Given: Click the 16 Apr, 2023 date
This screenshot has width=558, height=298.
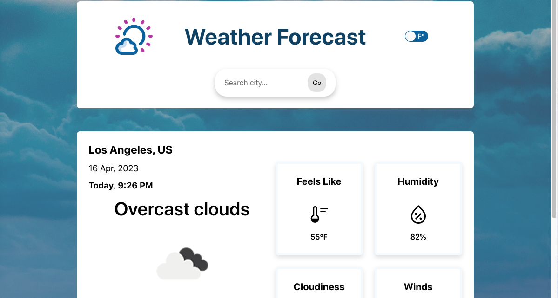Looking at the screenshot, I should click(x=113, y=168).
